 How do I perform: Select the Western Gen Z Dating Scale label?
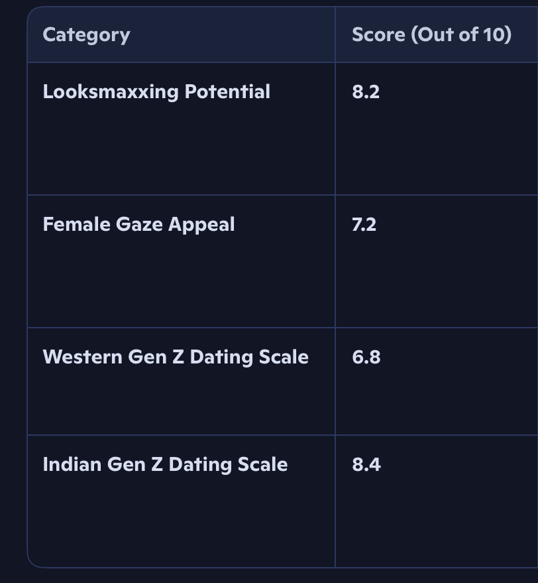tap(176, 357)
